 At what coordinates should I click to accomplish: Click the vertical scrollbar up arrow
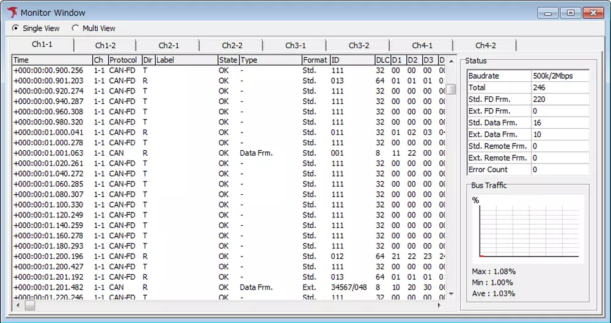click(451, 62)
